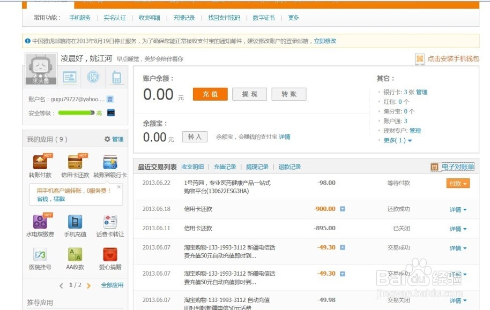Viewport: 490px width, 310px height.
Task: Click the 转账 transfer button
Action: pos(289,94)
